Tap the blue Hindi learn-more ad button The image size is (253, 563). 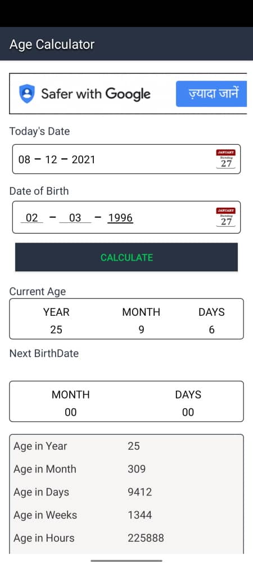tap(211, 93)
